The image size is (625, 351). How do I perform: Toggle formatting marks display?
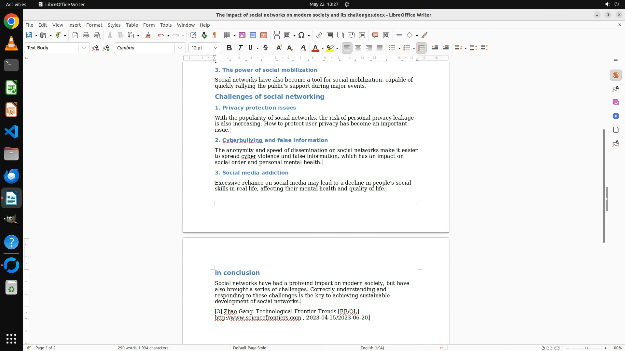coord(215,35)
